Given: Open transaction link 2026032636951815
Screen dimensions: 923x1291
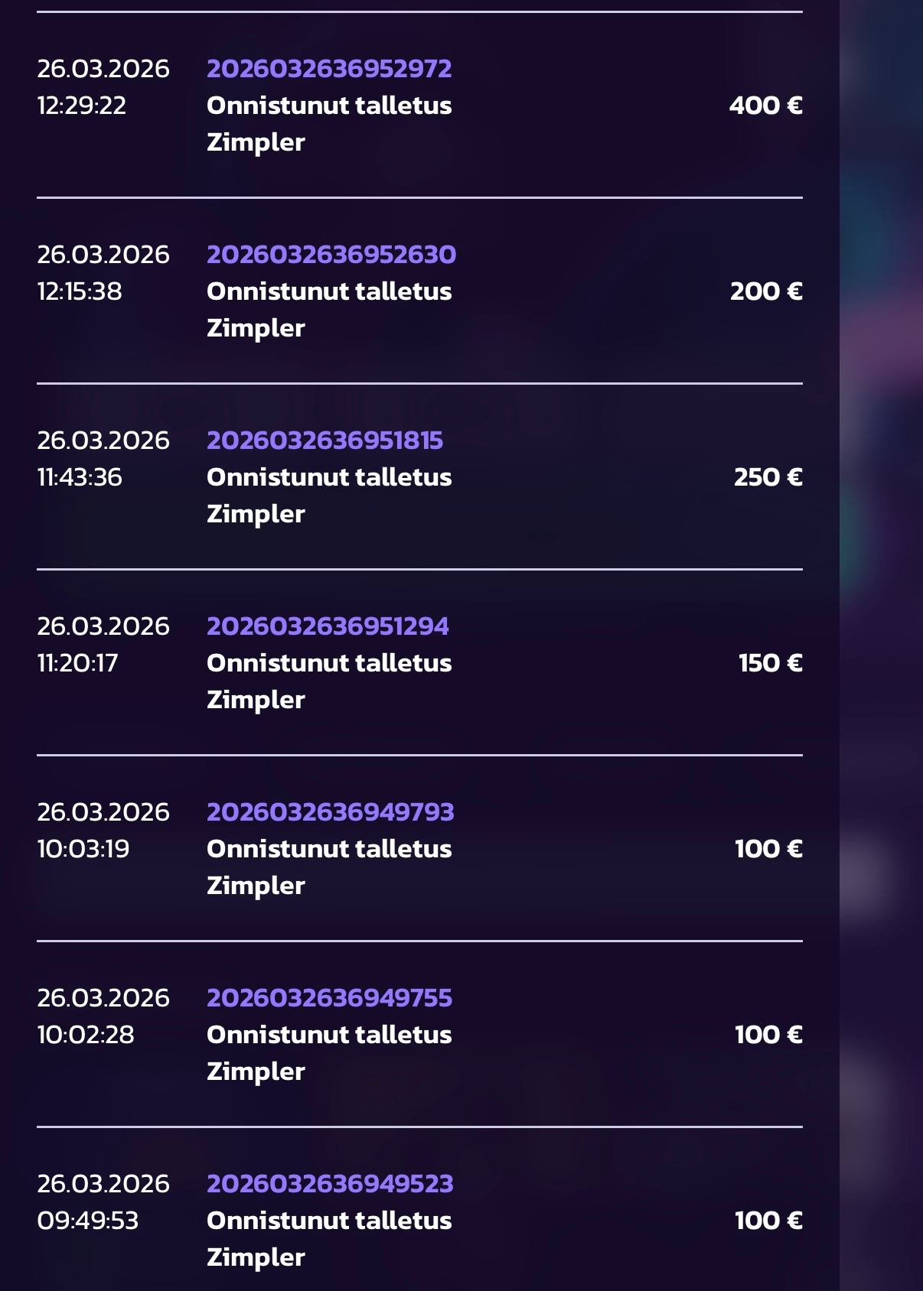Looking at the screenshot, I should (325, 441).
